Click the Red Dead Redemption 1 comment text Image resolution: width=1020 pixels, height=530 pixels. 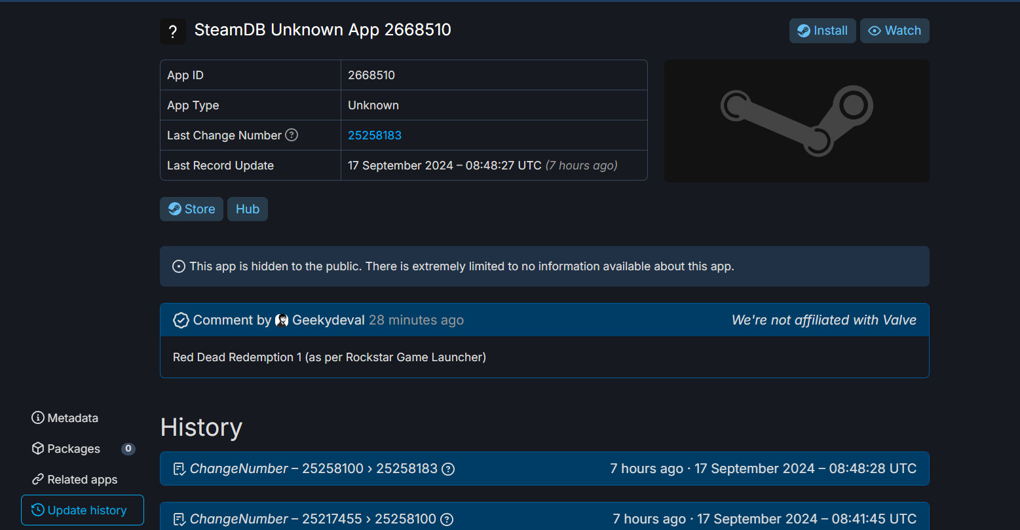pos(330,357)
